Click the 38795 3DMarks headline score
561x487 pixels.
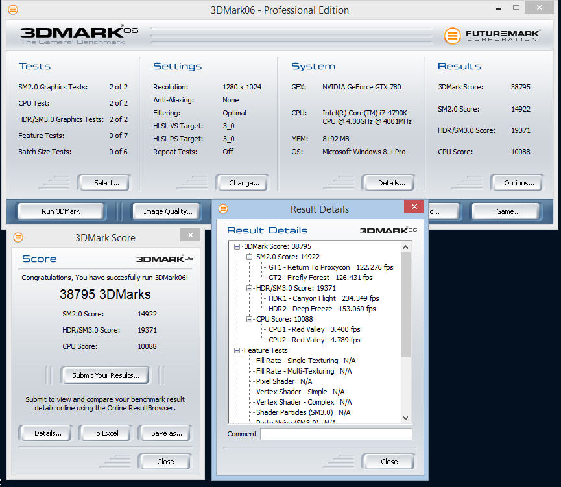pos(105,294)
